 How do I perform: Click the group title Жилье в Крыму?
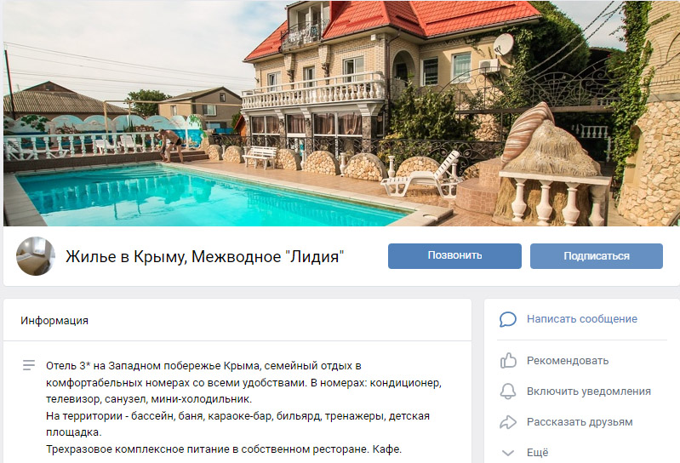(x=205, y=257)
